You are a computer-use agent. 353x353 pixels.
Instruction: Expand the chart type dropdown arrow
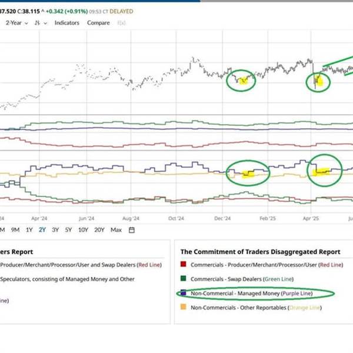click(45, 23)
